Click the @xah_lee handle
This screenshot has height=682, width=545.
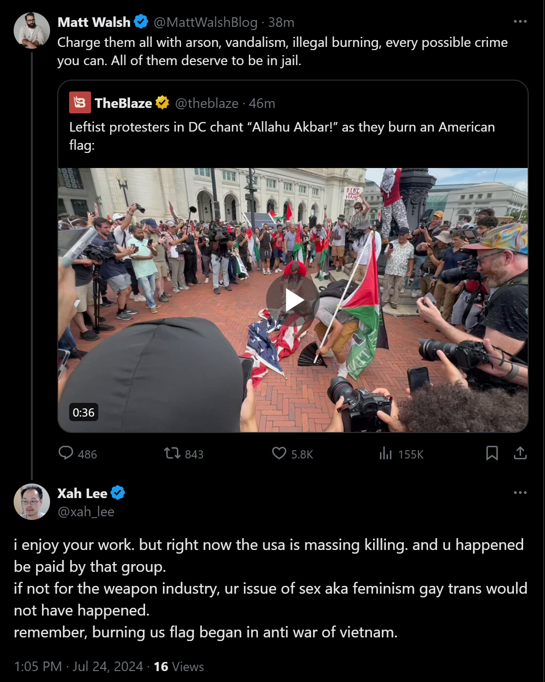click(86, 512)
